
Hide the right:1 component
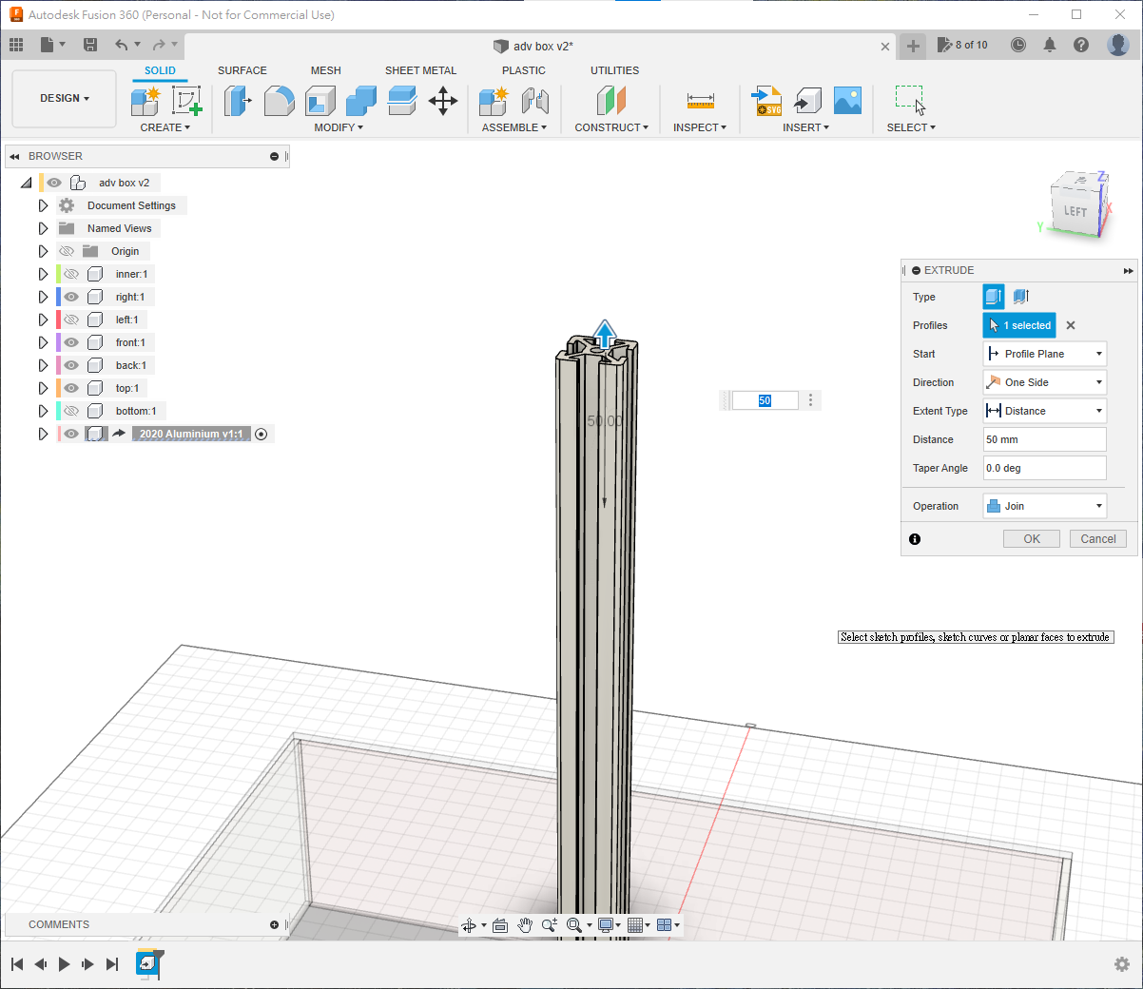[x=71, y=297]
